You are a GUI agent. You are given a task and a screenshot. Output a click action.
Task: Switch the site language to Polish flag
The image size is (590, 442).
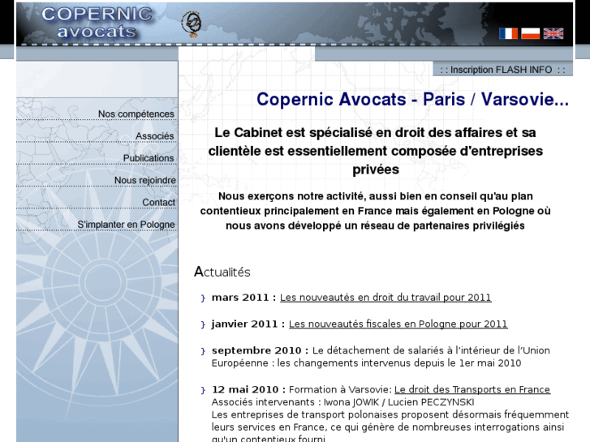click(530, 33)
